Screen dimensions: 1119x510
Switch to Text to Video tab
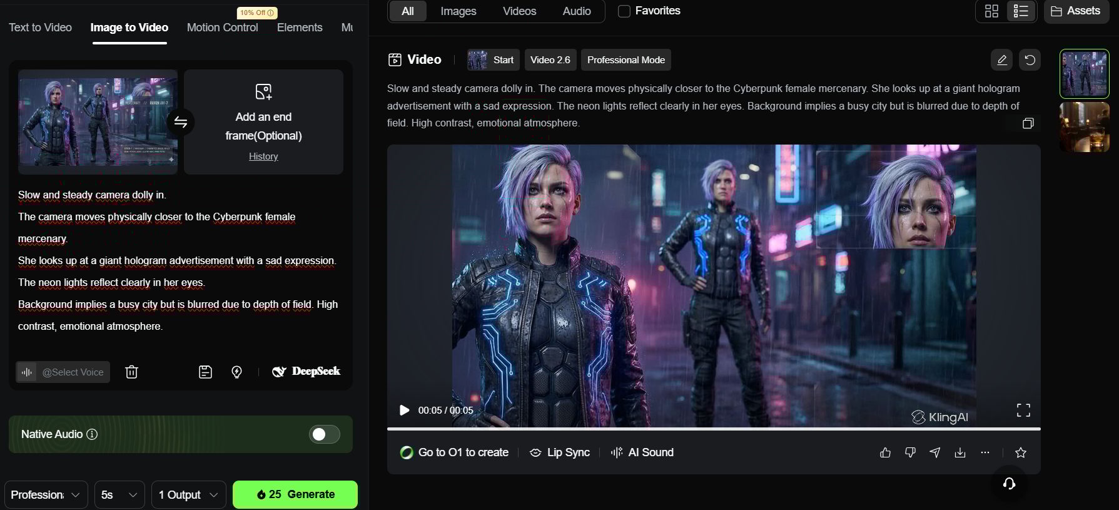click(x=40, y=28)
